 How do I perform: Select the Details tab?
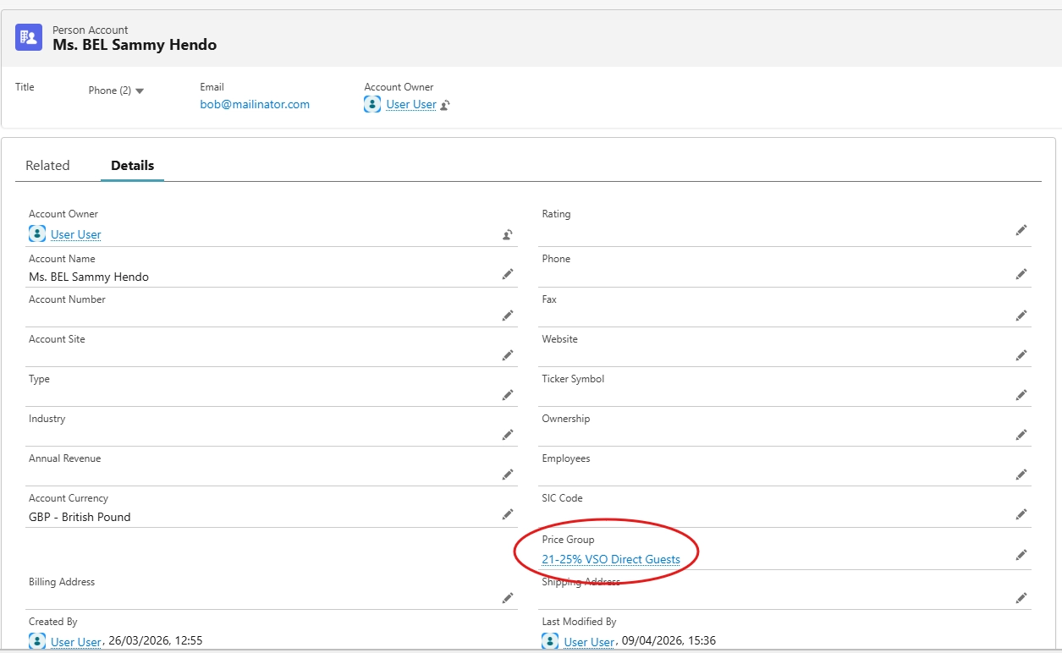coord(132,166)
